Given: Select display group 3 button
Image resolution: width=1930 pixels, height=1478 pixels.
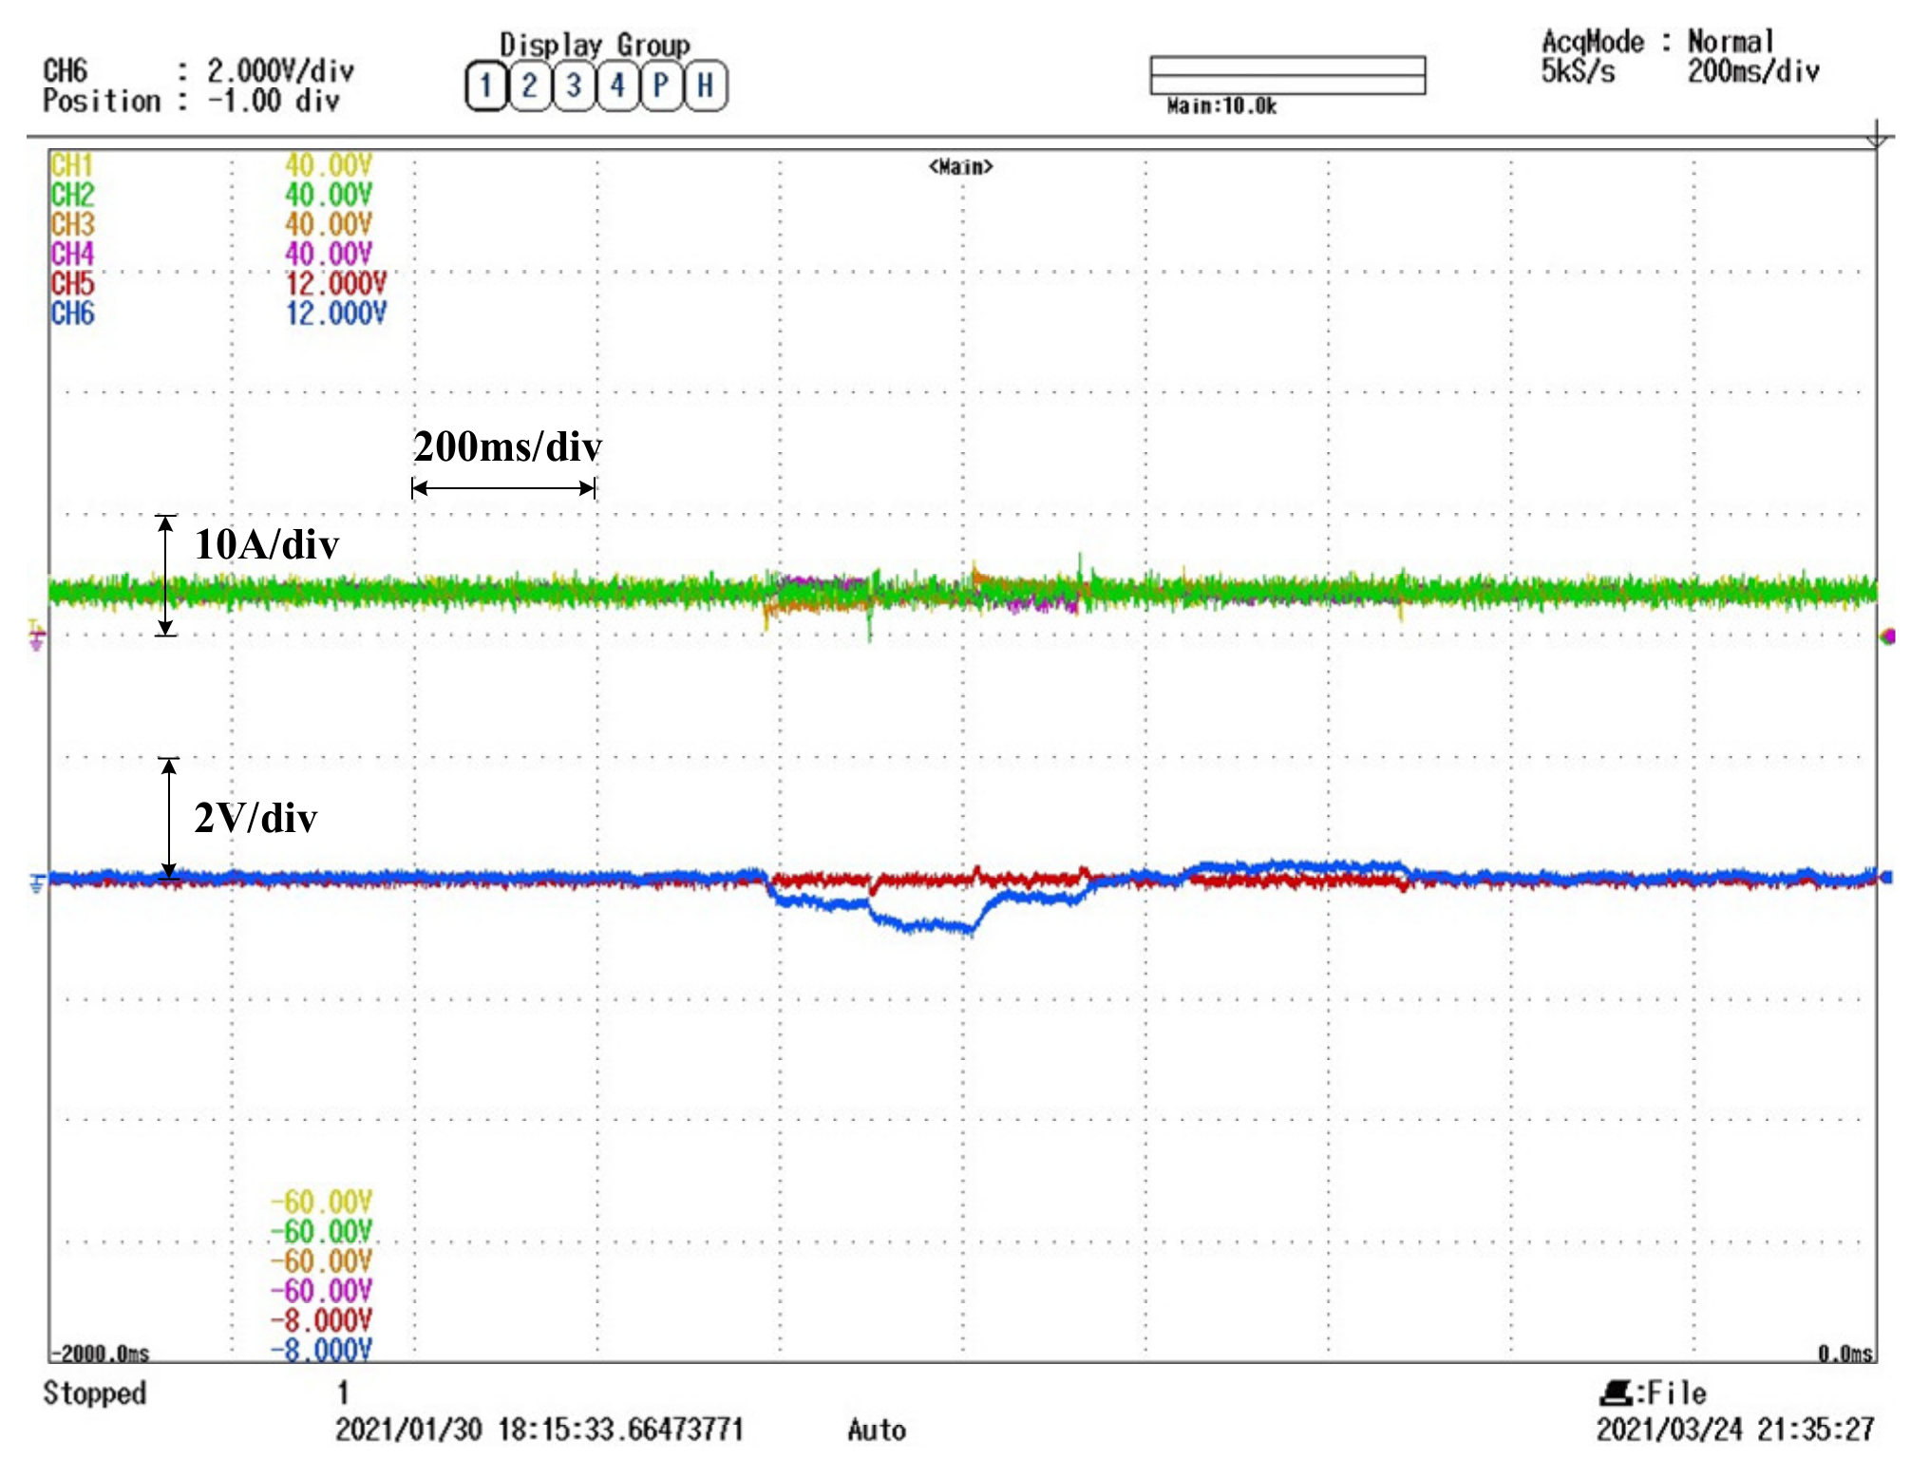Looking at the screenshot, I should click(x=574, y=86).
